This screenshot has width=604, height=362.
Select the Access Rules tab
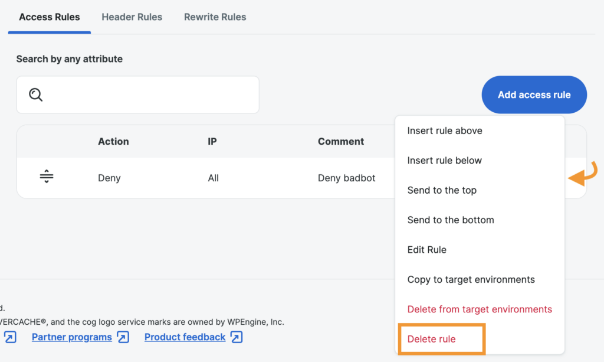click(x=49, y=17)
